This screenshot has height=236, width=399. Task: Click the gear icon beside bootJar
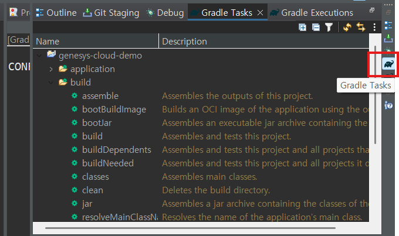tap(75, 123)
